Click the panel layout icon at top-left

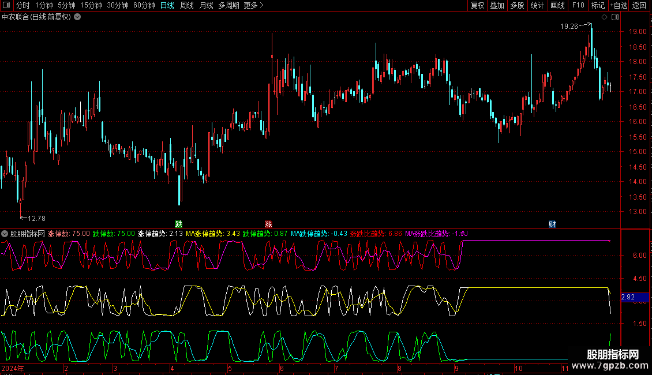(6, 5)
